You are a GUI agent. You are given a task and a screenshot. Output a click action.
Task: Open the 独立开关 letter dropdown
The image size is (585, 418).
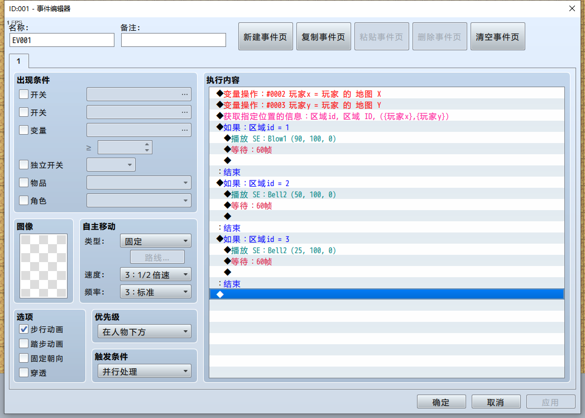[x=111, y=165]
